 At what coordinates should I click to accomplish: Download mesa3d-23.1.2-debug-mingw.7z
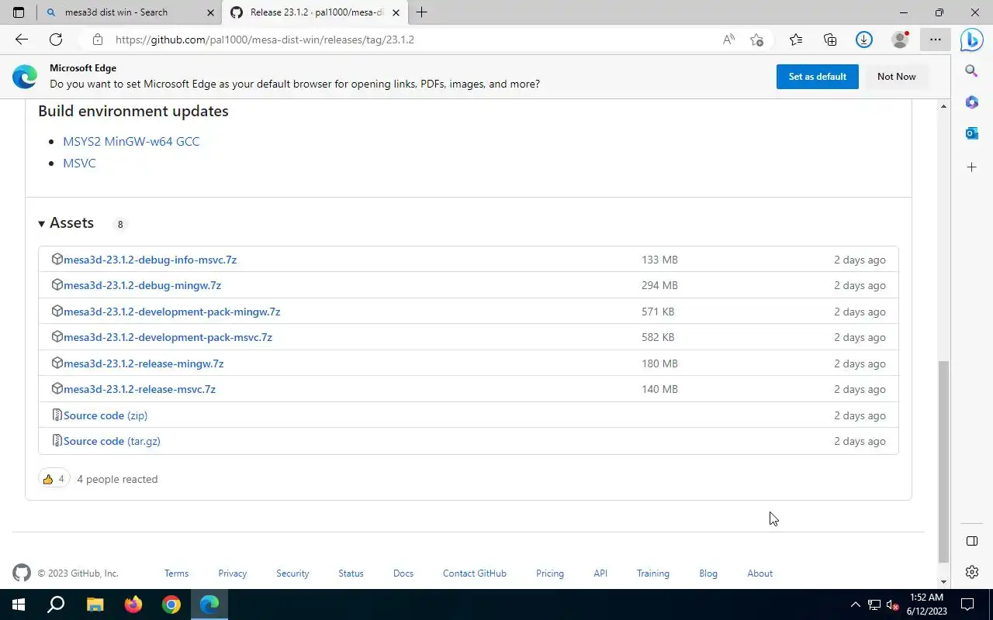click(x=142, y=285)
